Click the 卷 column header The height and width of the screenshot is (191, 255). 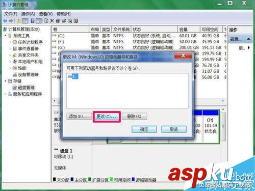pos(70,30)
